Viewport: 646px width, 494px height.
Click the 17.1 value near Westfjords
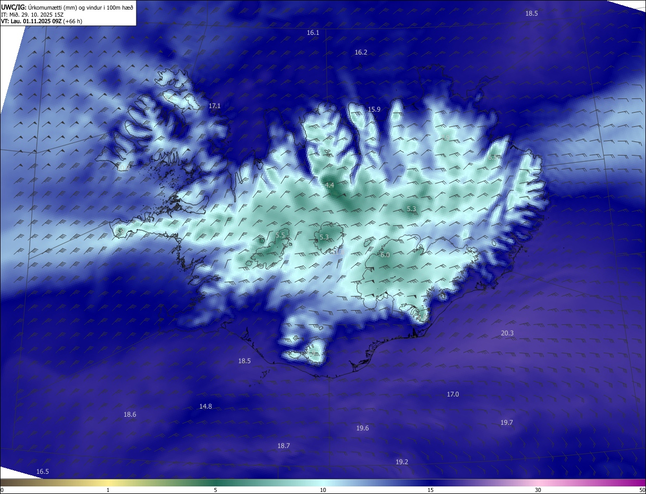[214, 106]
